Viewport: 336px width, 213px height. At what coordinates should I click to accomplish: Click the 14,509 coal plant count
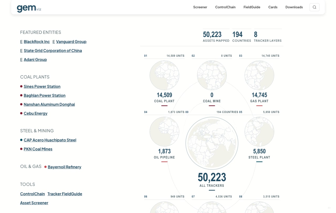[164, 95]
